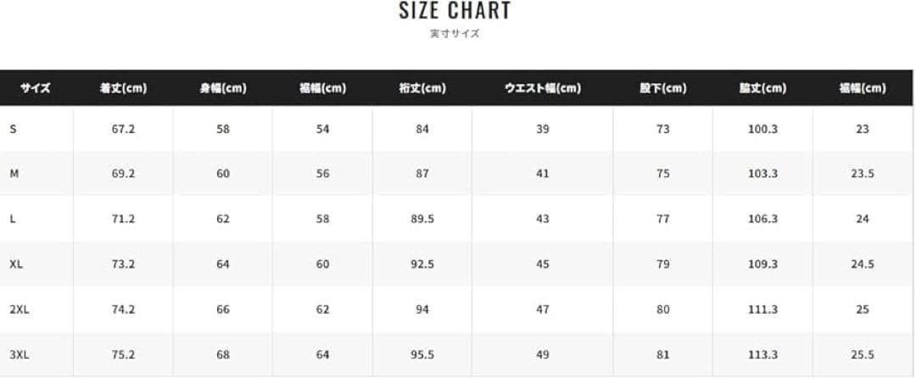Click the ウエスト幅(cm) column header

543,88
